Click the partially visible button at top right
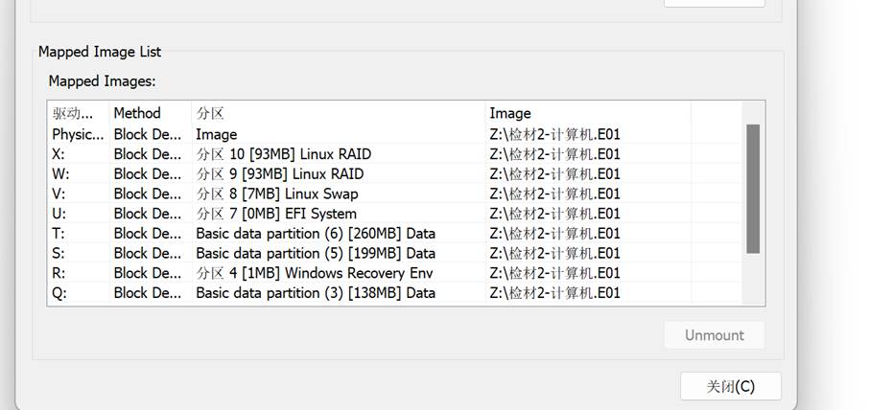 [x=715, y=3]
